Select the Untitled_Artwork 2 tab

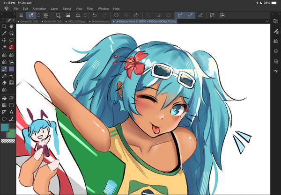[144, 22]
